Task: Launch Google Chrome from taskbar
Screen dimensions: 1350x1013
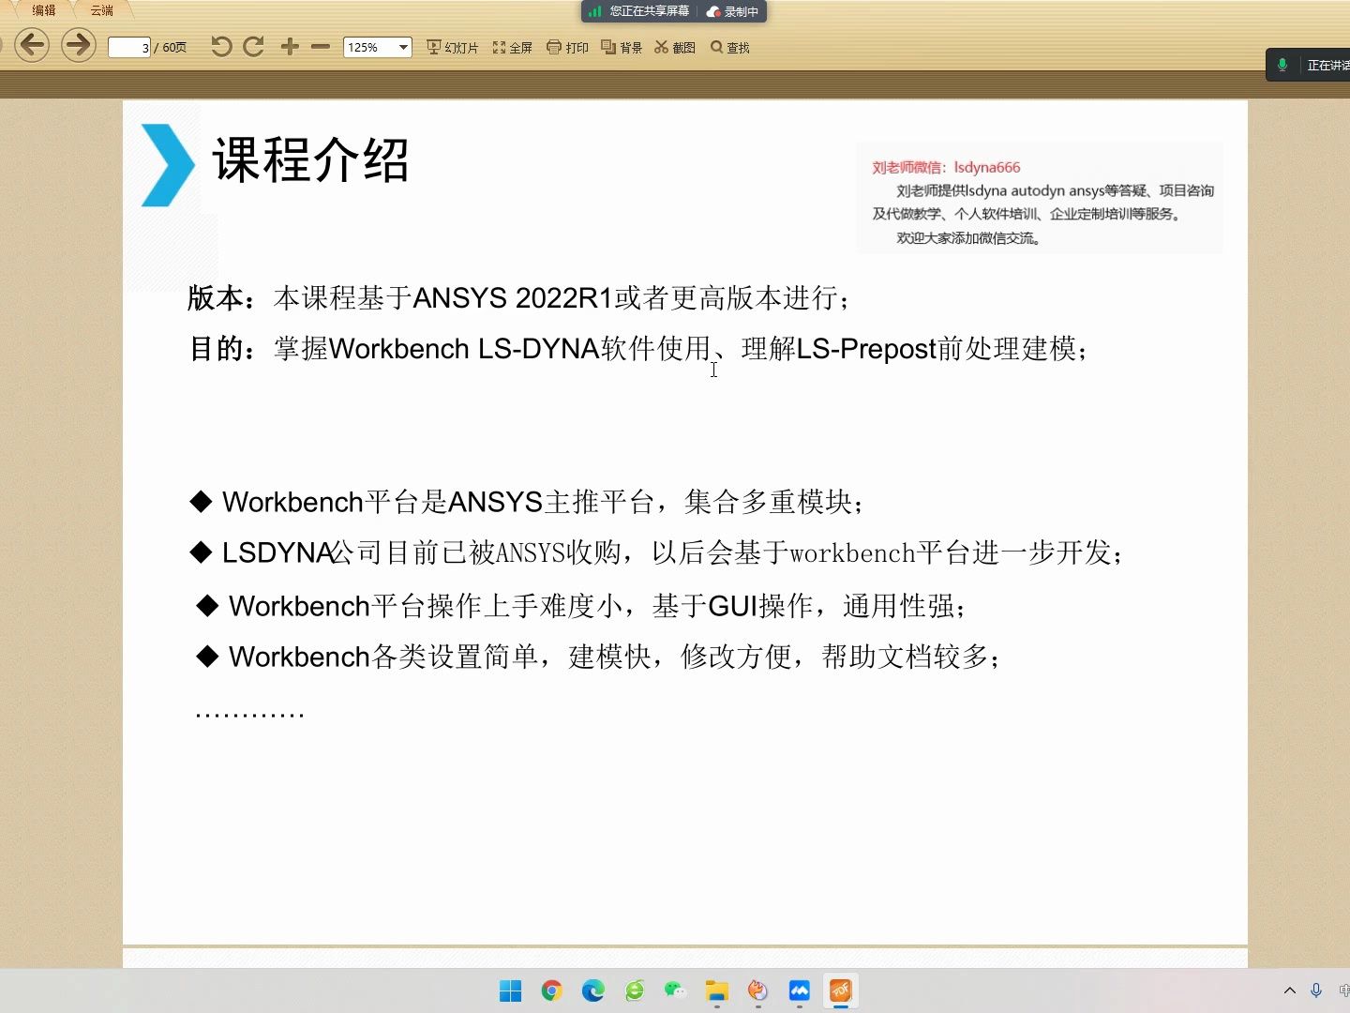Action: tap(551, 990)
